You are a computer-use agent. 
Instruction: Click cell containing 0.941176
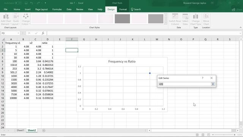[x=47, y=61]
